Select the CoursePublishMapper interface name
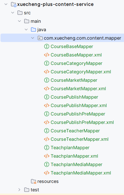The width and height of the screenshot is (124, 195). (x=75, y=97)
